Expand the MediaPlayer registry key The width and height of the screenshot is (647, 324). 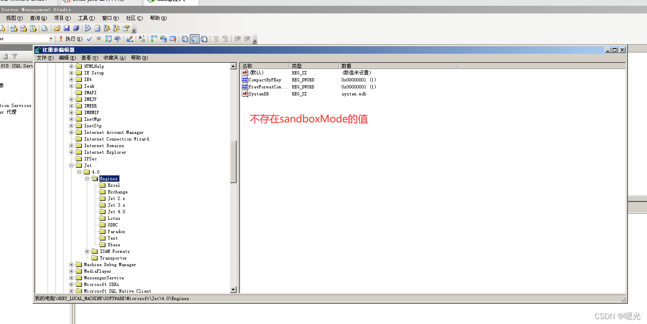72,271
